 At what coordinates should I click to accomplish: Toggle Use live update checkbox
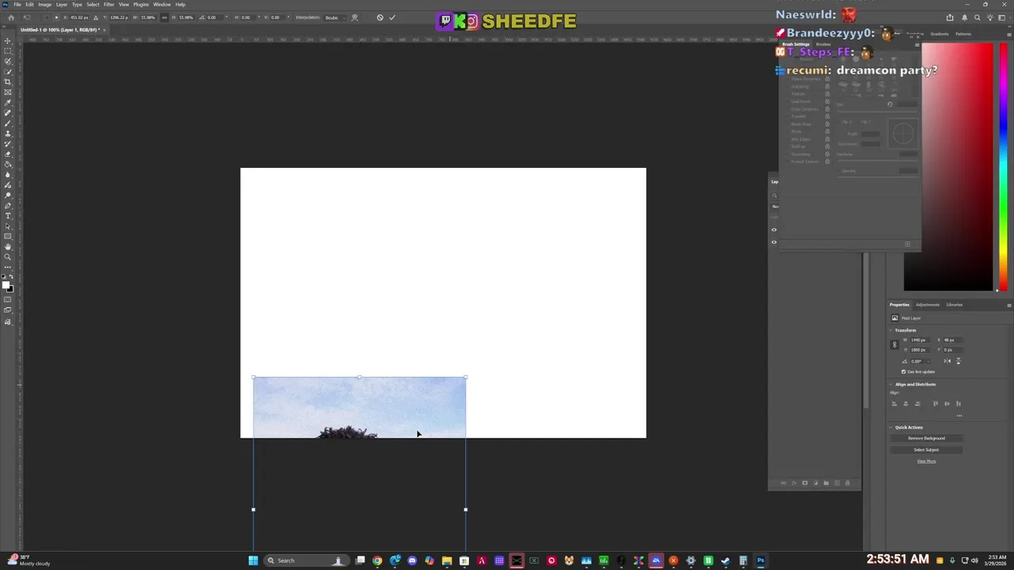pos(904,371)
